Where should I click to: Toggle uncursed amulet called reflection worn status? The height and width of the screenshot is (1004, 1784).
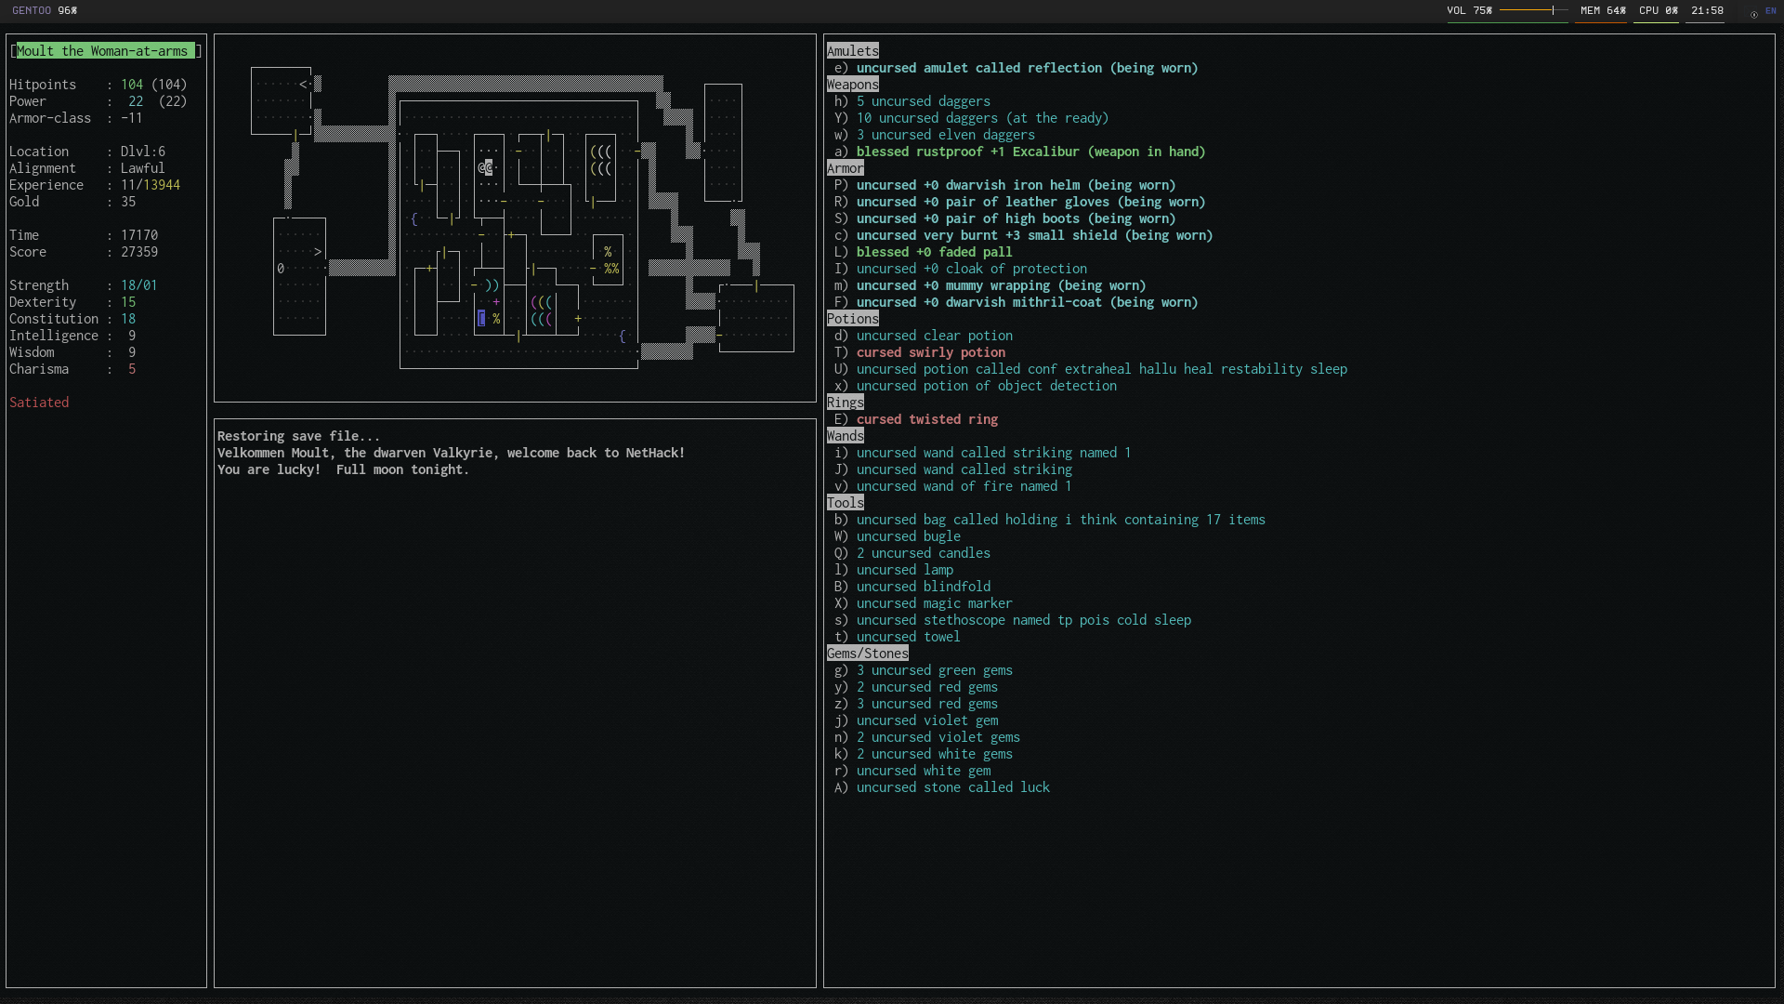click(x=1027, y=68)
